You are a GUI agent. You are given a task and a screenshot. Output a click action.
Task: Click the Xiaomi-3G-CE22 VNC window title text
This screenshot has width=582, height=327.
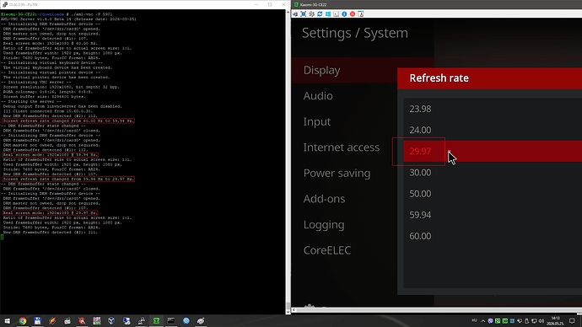(x=313, y=5)
